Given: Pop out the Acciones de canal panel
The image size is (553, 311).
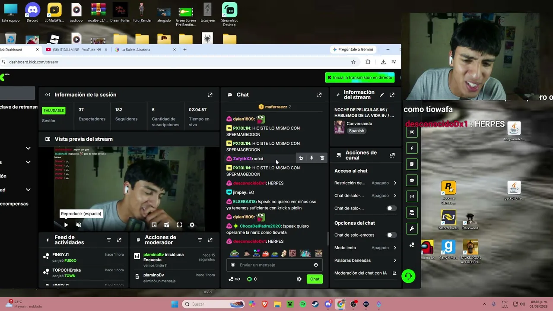Looking at the screenshot, I should click(x=392, y=155).
